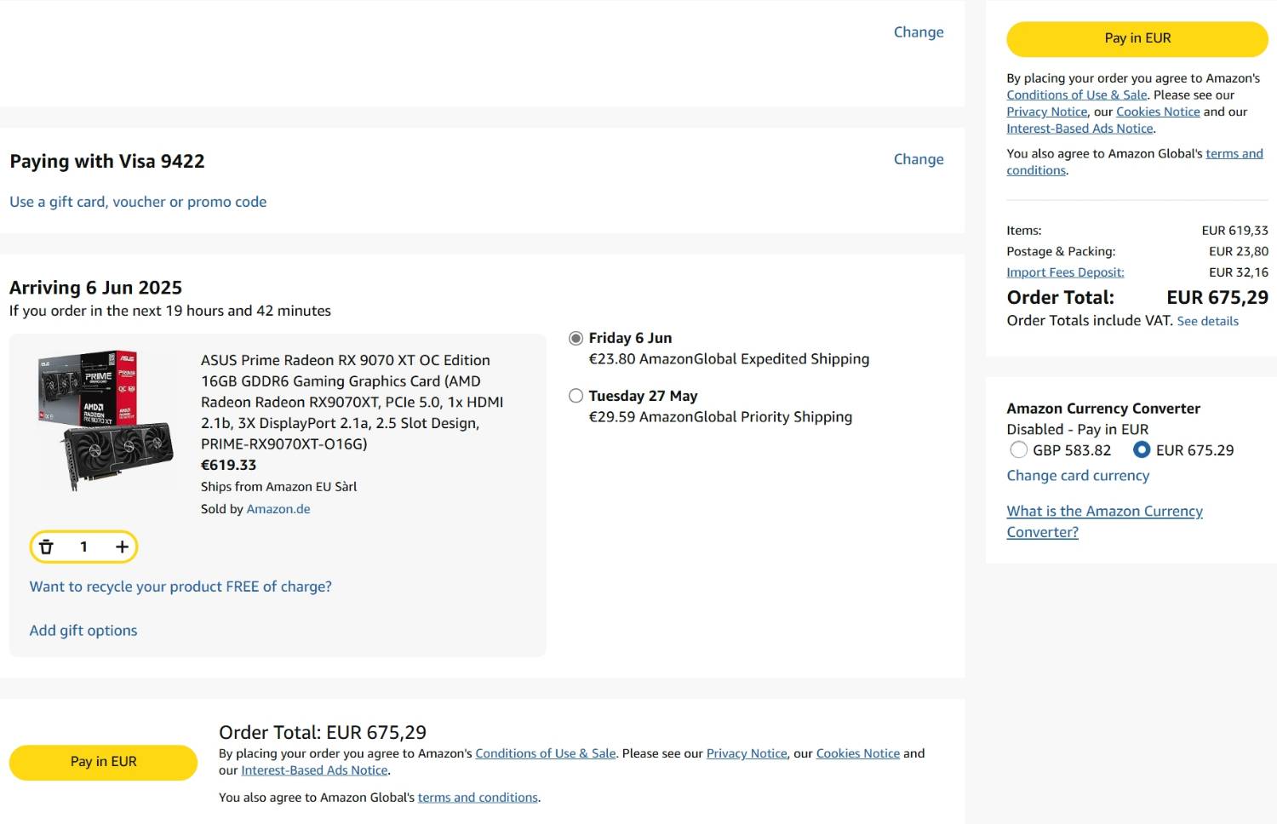Open Amazon Global terms and conditions in sidebar
The image size is (1277, 824).
[x=1135, y=162]
